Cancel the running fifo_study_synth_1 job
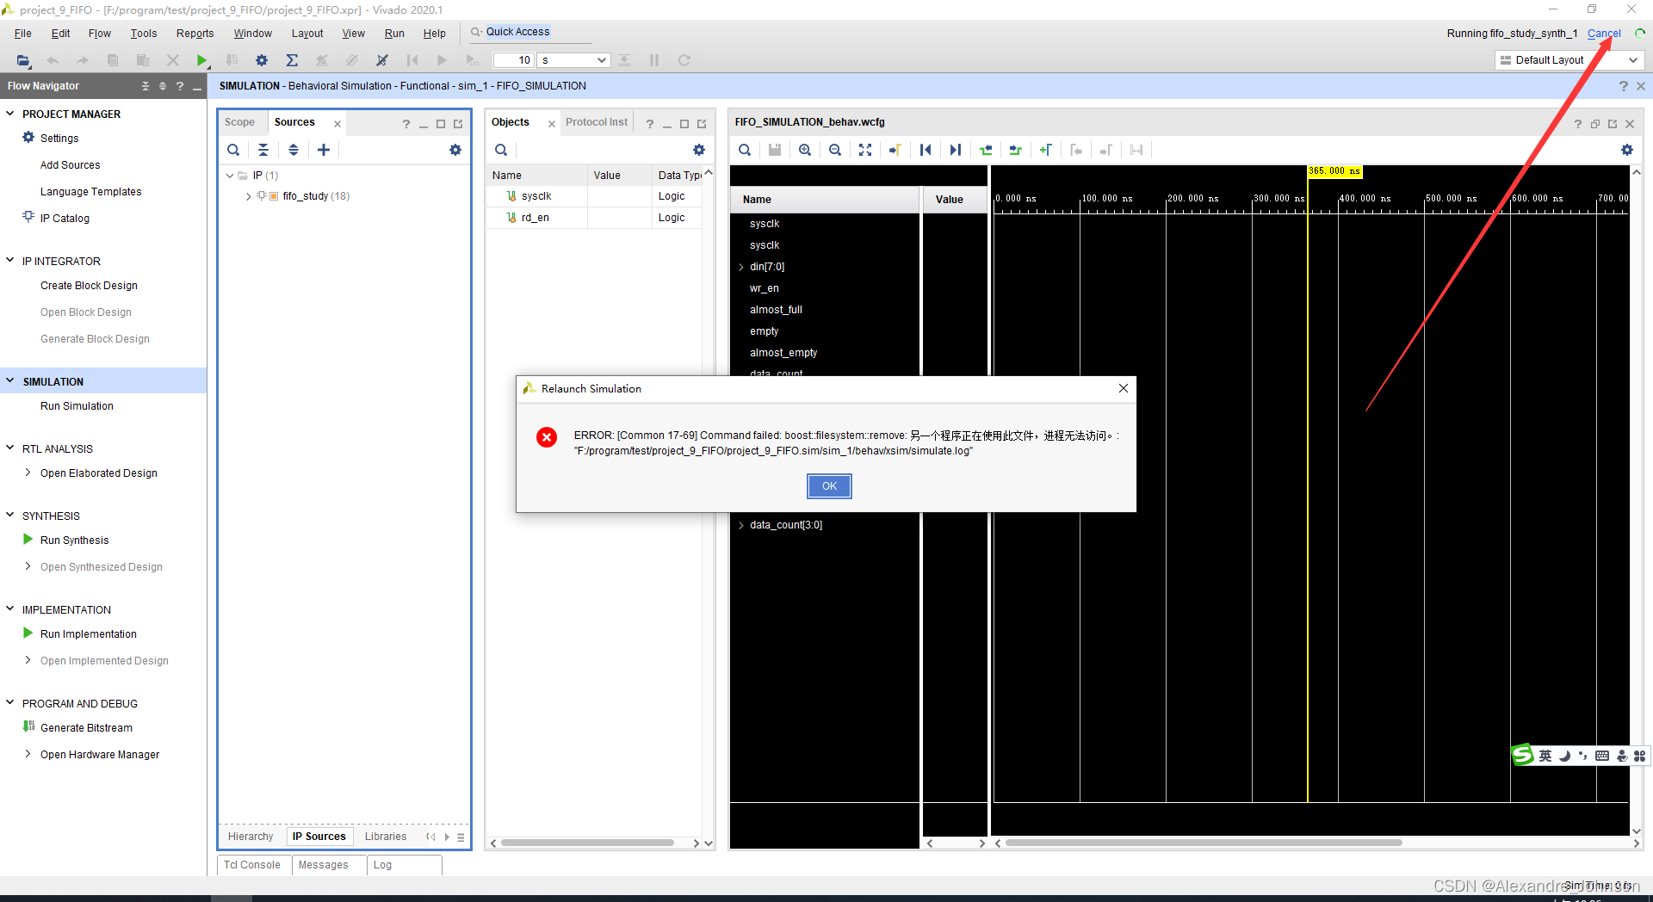Screen dimensions: 1653x902 1603,33
